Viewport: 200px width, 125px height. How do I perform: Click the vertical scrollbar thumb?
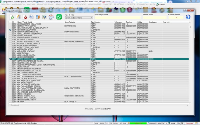click(190, 27)
